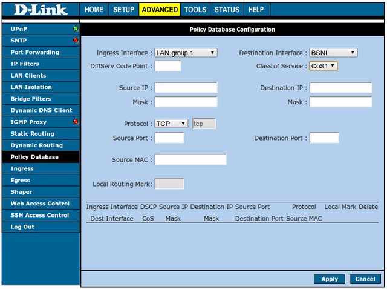This screenshot has width=387, height=289.
Task: Click the 'Policy Database Configuration' title
Action: click(232, 30)
